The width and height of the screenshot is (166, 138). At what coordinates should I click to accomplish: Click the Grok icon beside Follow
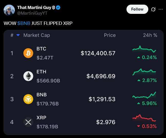153,9
